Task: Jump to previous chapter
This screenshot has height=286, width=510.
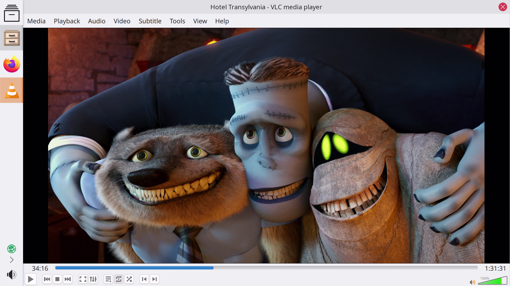Action: (144, 279)
